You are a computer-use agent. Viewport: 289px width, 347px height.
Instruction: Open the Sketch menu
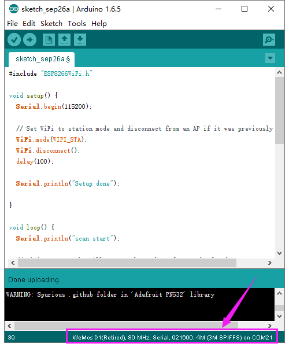click(51, 24)
